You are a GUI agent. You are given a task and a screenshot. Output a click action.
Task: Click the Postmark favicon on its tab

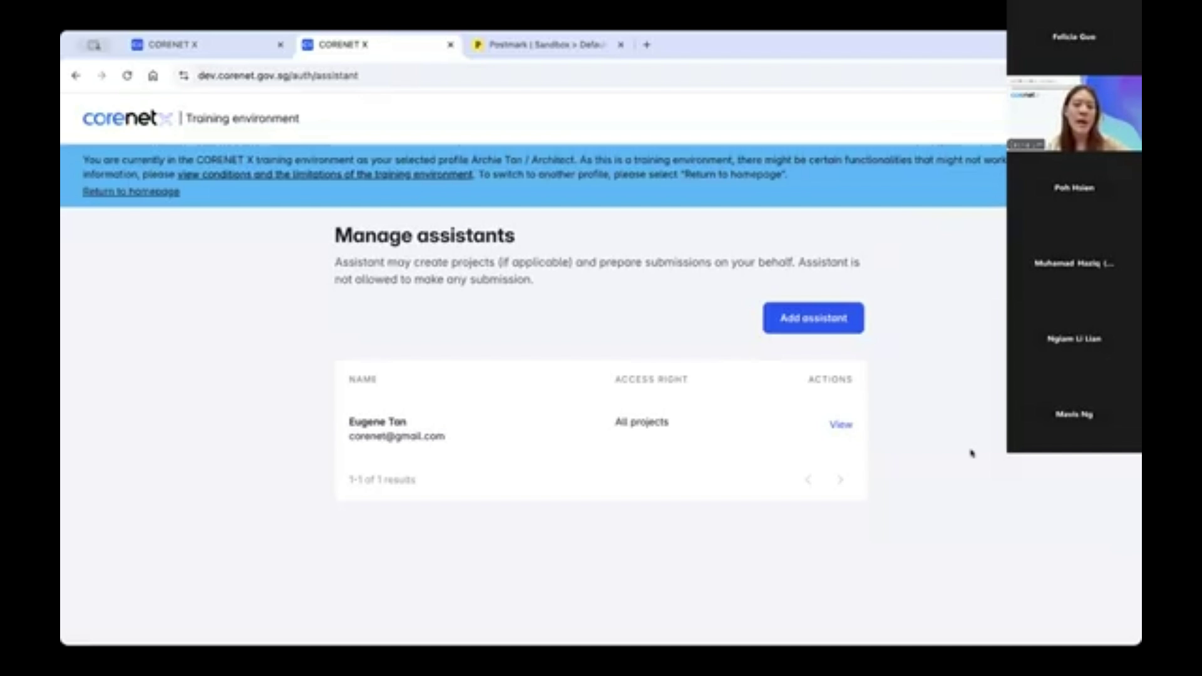[x=478, y=44]
